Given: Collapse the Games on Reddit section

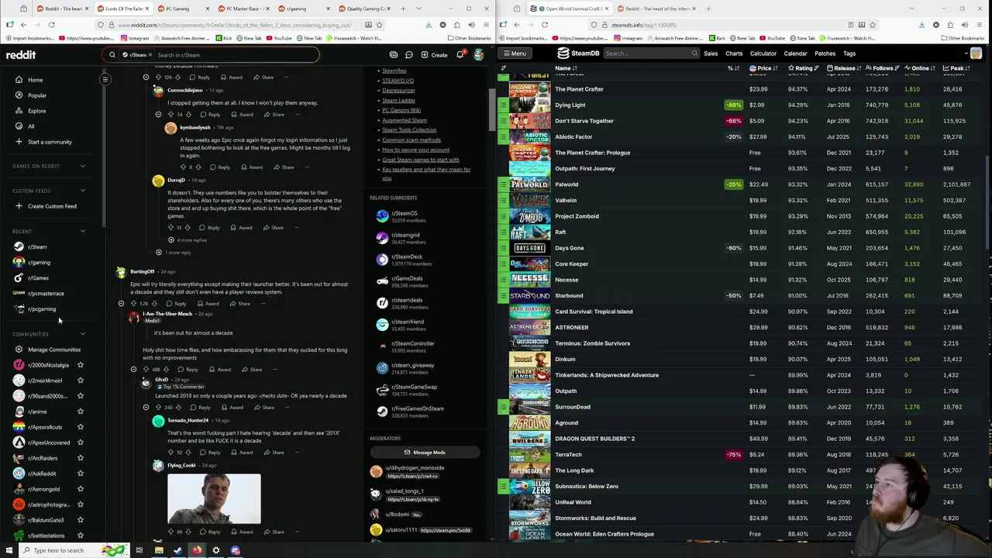Looking at the screenshot, I should [x=83, y=166].
